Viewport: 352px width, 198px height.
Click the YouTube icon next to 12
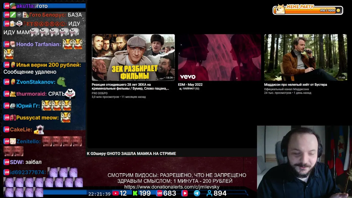(x=116, y=193)
